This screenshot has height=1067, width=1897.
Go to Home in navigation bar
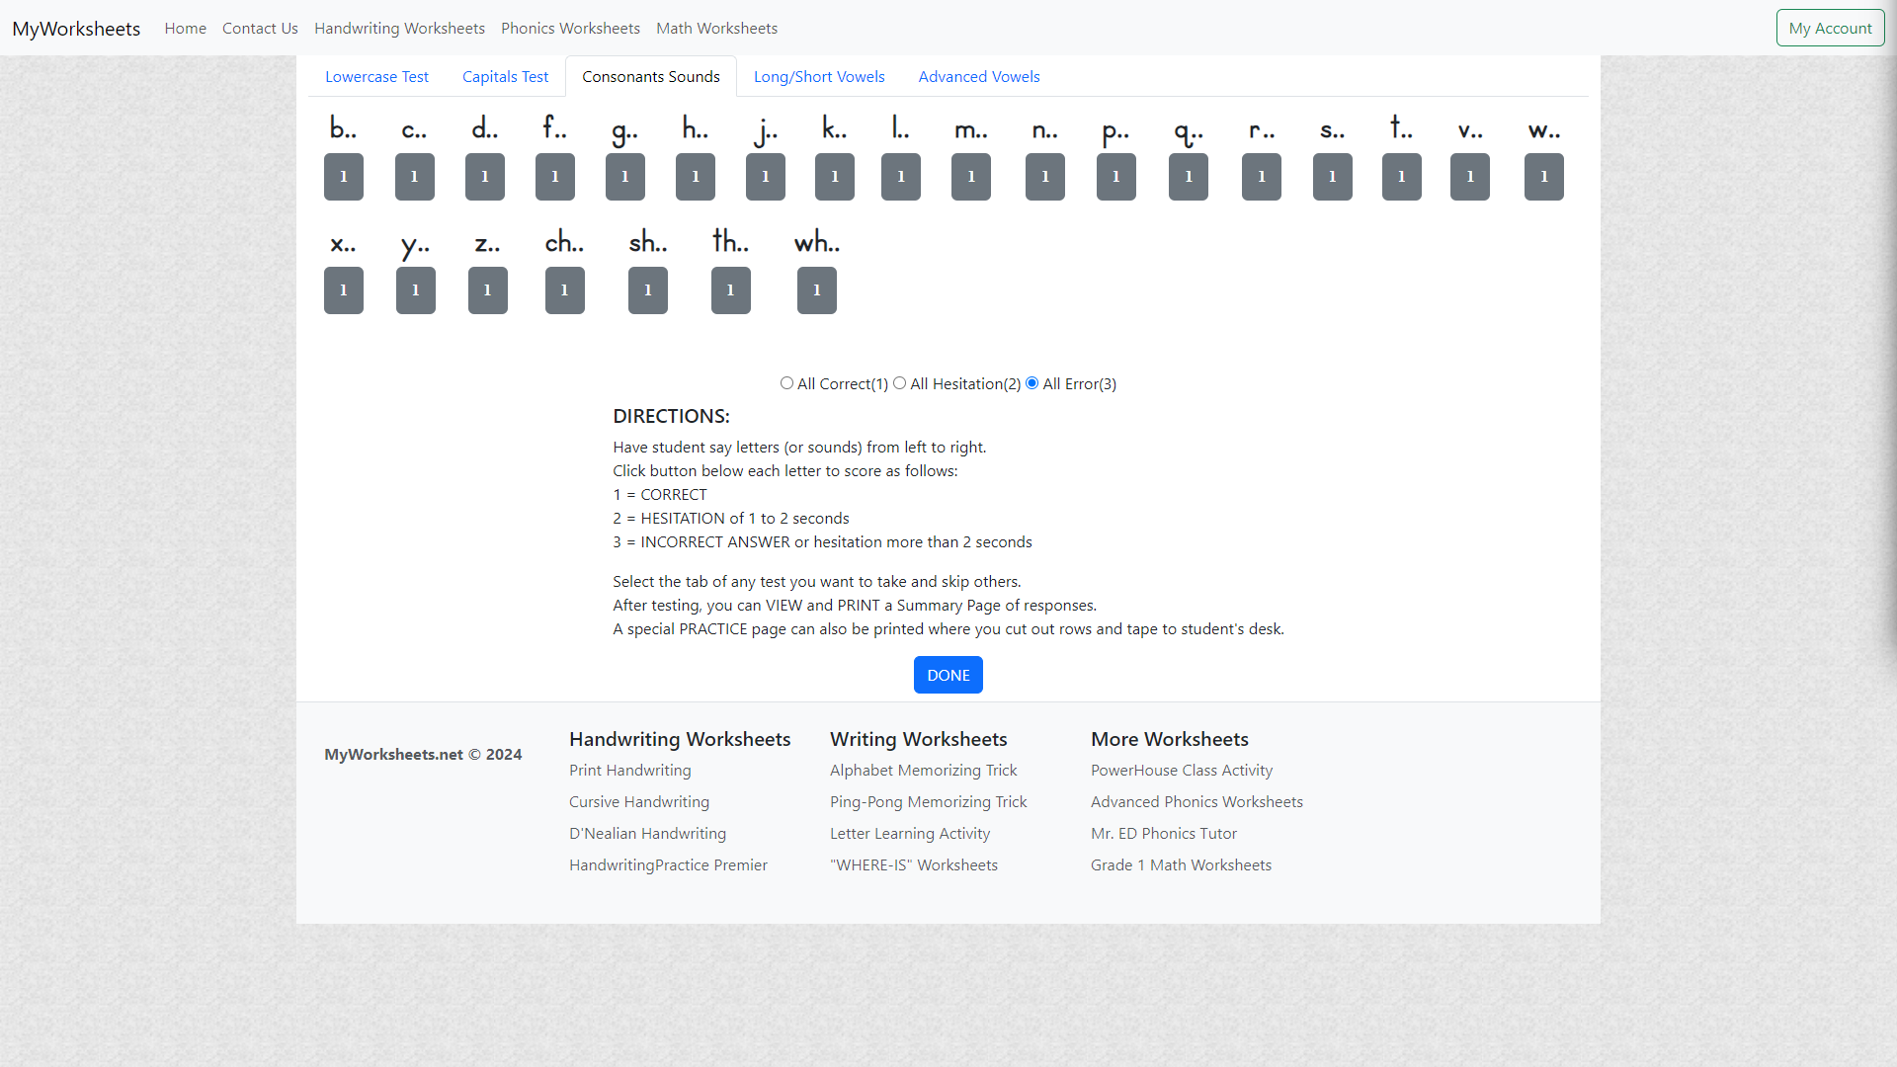point(186,28)
